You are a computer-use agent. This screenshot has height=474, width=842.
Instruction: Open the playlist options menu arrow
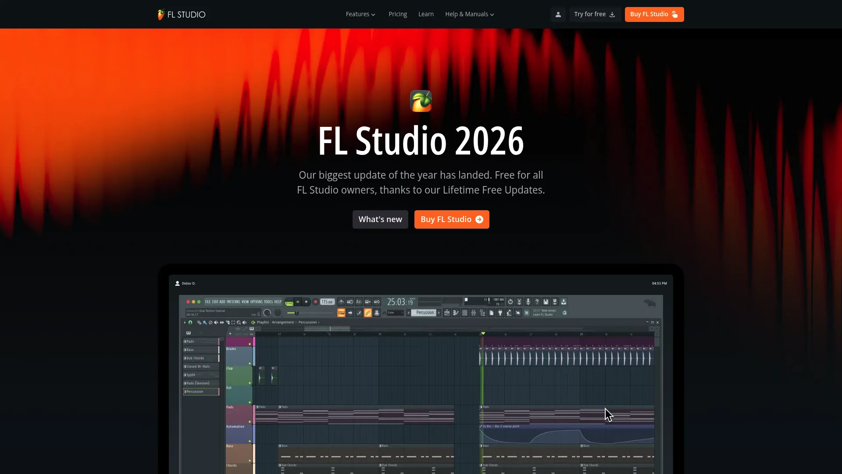(x=185, y=323)
